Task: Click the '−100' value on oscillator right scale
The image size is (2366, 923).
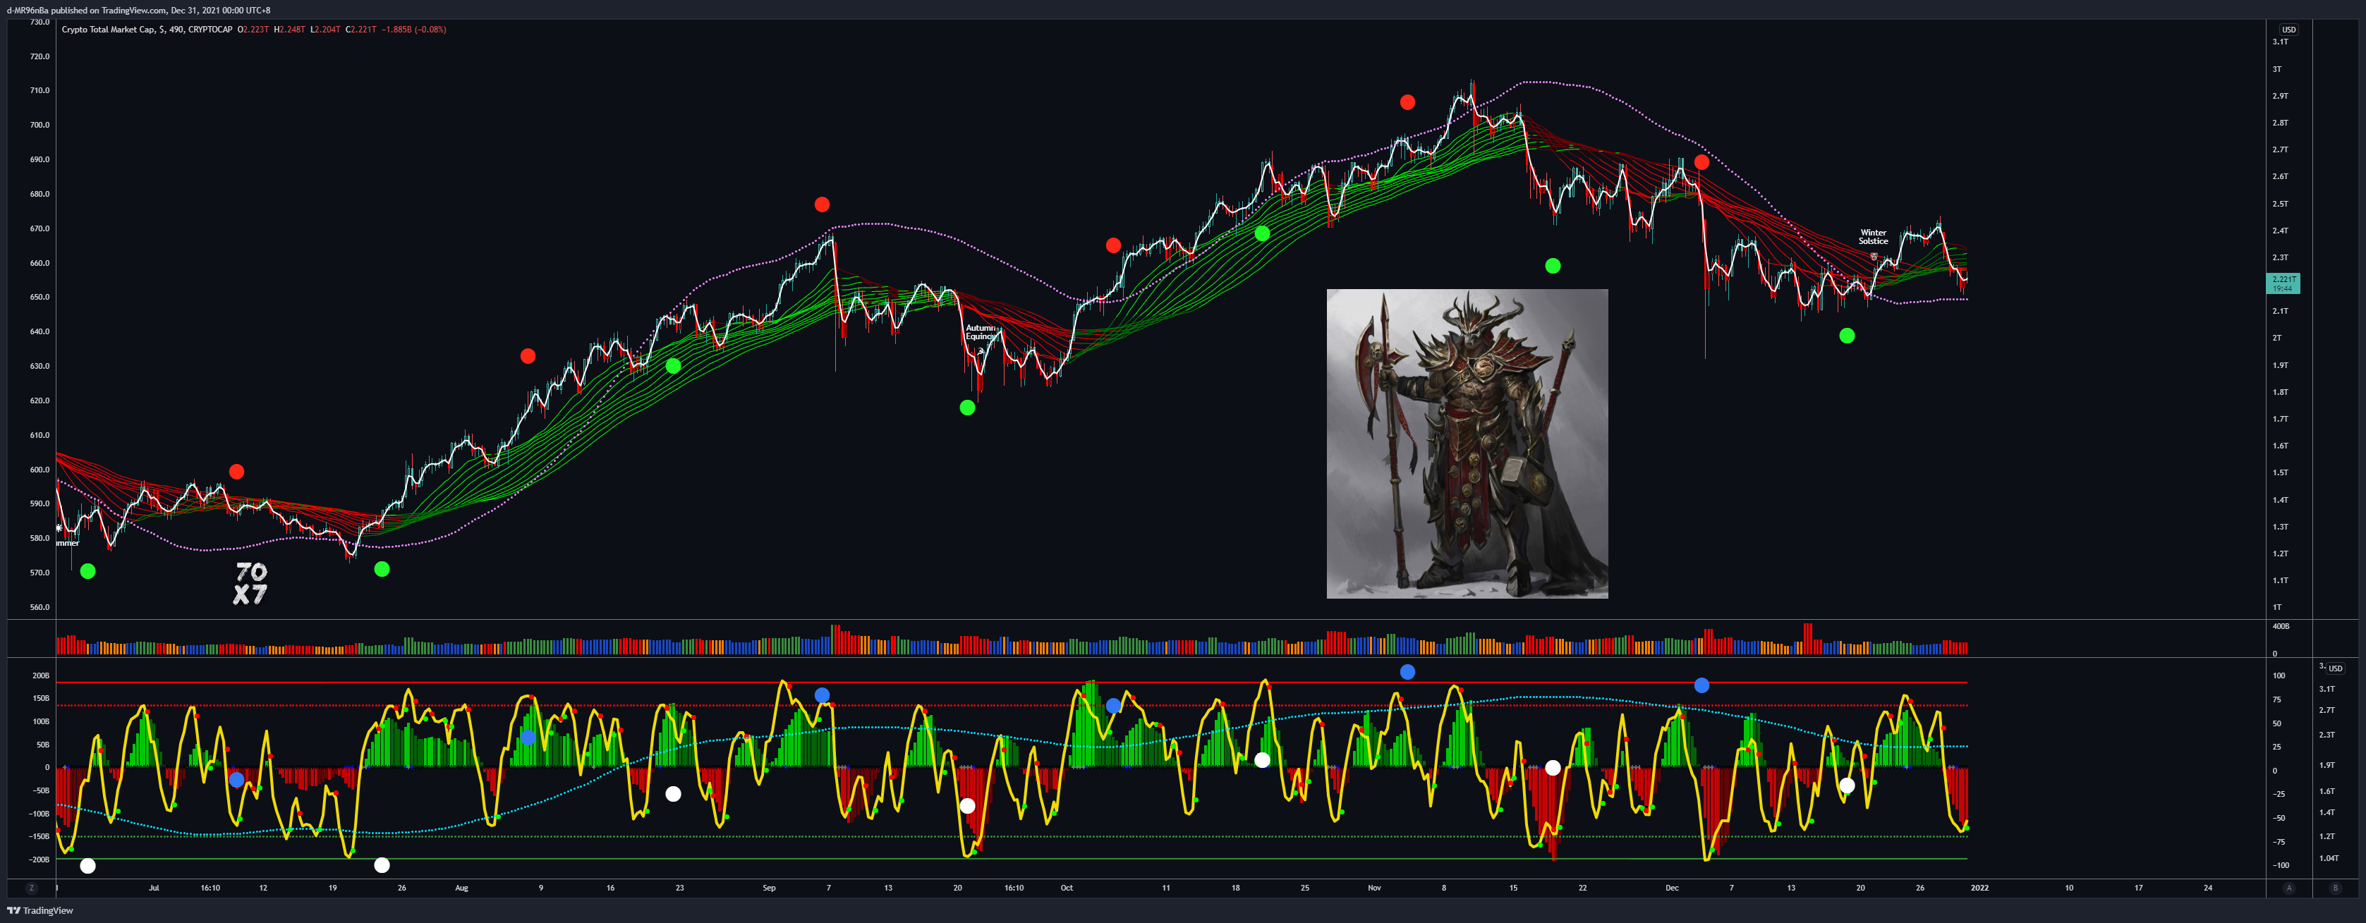Action: click(x=2281, y=865)
